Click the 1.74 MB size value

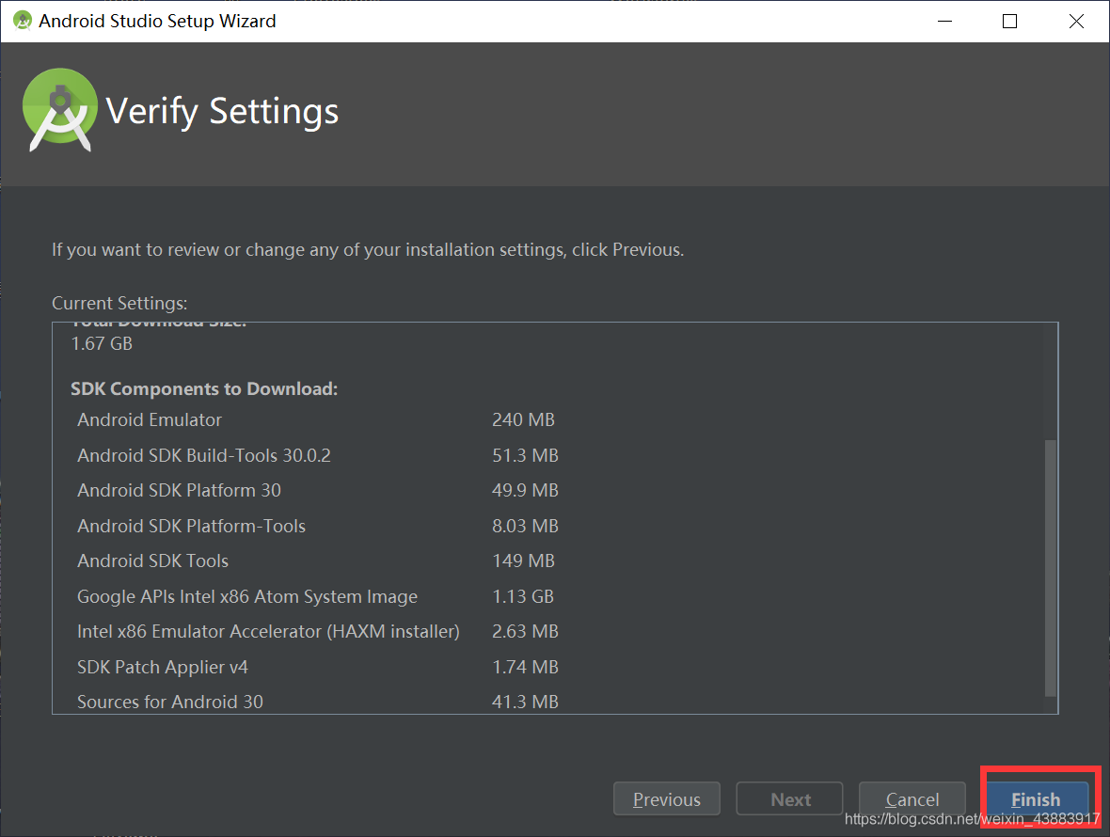tap(525, 667)
